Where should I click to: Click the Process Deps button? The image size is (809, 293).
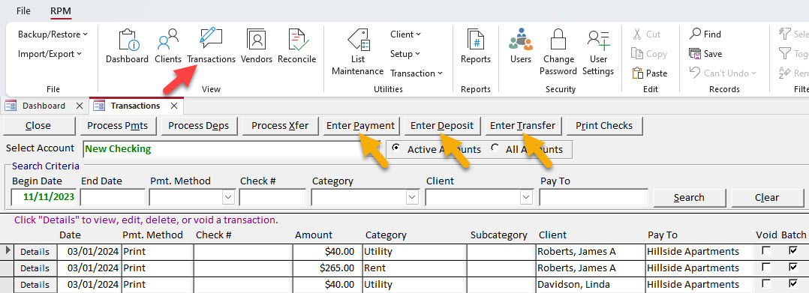click(x=199, y=126)
